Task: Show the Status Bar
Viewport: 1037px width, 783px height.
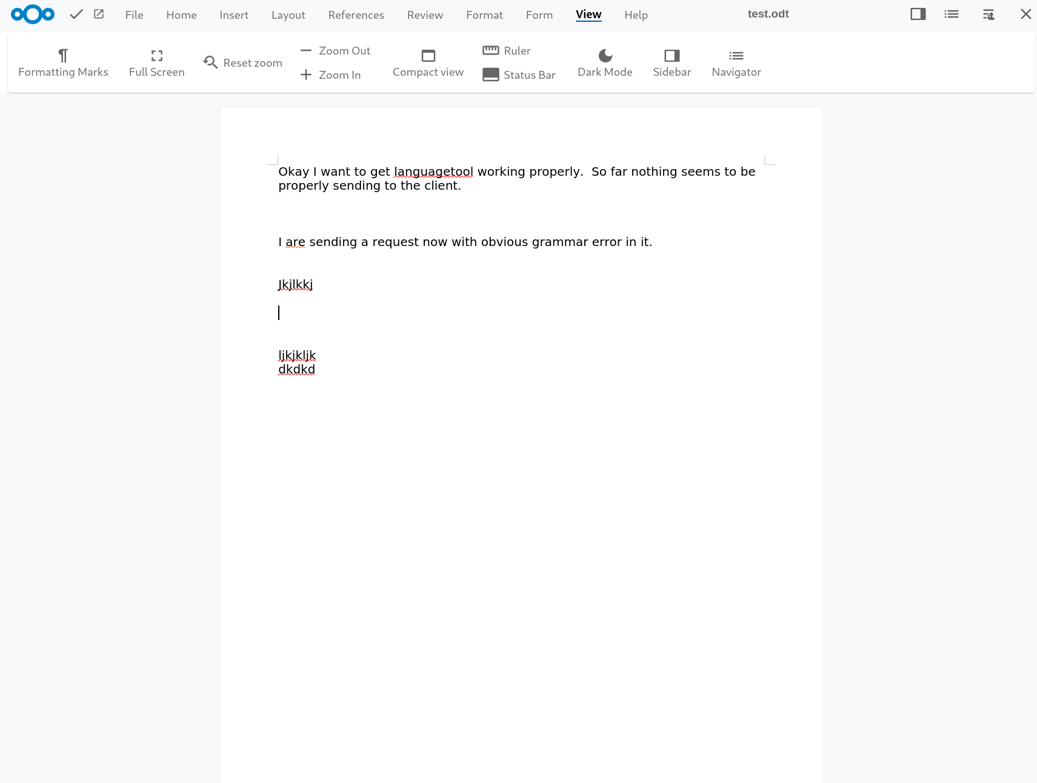Action: click(x=519, y=75)
